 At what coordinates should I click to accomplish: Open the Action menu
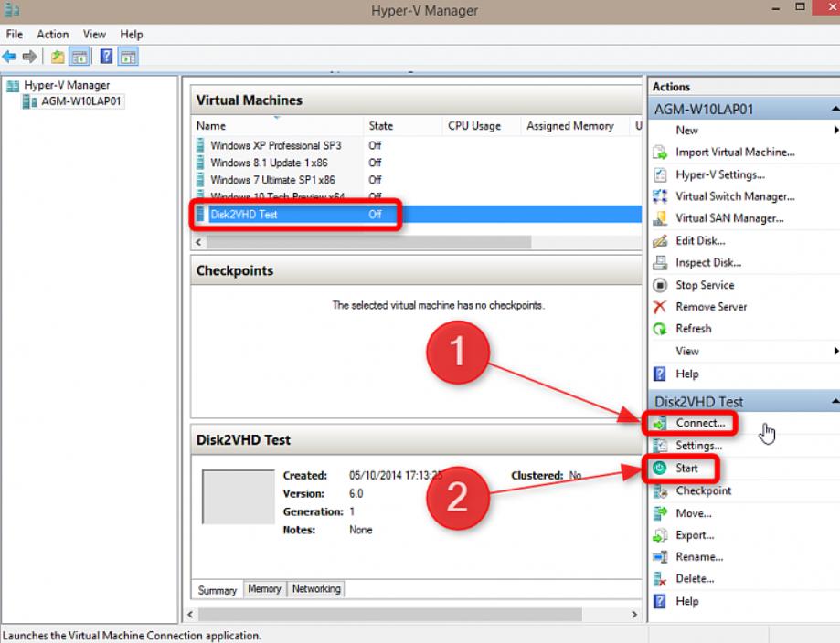point(53,34)
